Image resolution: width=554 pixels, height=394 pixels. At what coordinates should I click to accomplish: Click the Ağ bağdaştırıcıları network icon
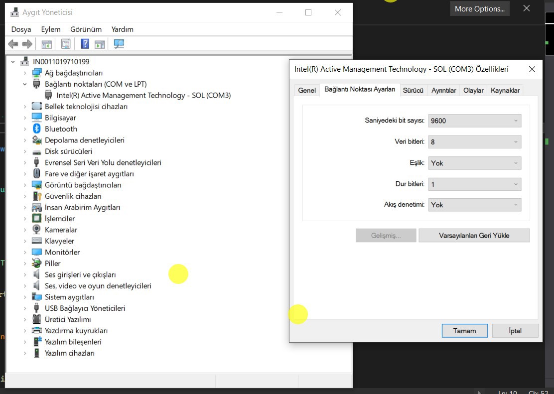tap(36, 73)
